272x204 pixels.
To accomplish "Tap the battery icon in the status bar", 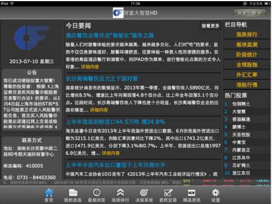I will (267, 3).
